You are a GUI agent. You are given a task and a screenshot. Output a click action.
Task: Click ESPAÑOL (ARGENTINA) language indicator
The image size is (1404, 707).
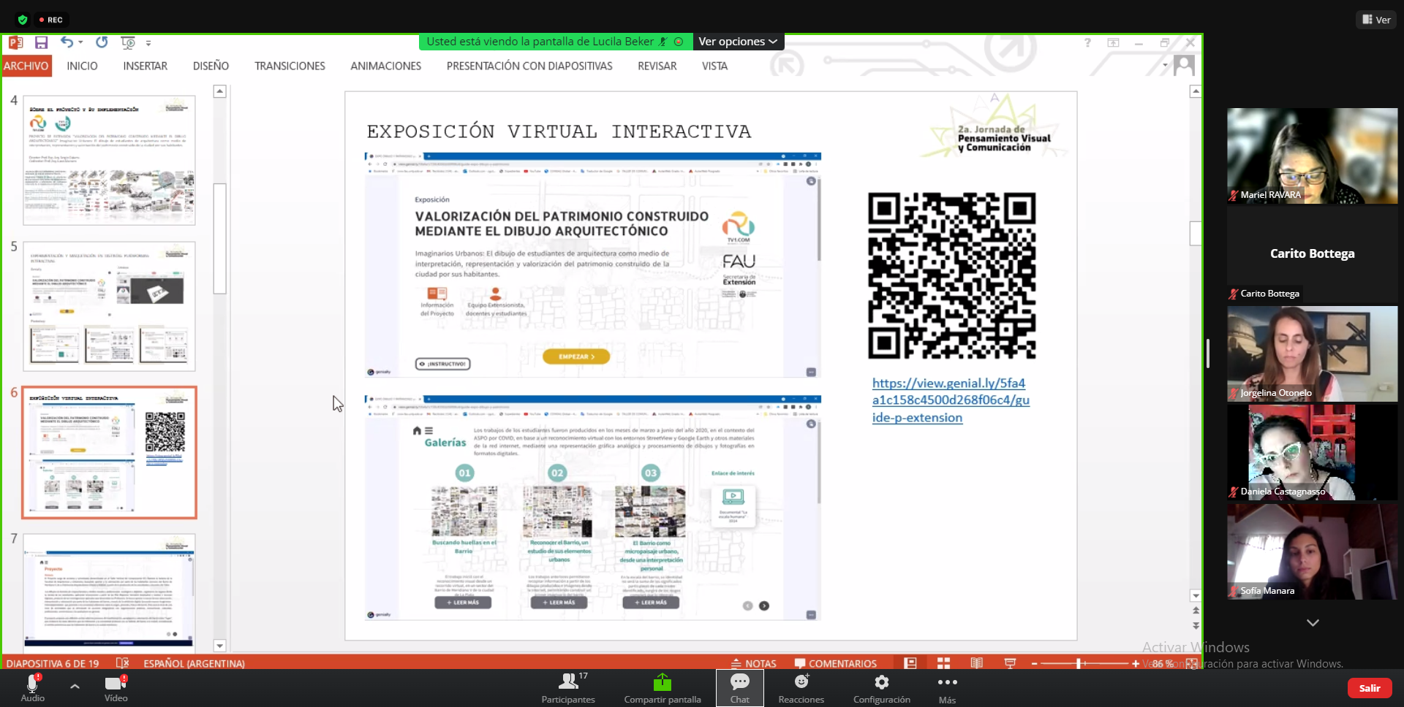click(x=194, y=663)
